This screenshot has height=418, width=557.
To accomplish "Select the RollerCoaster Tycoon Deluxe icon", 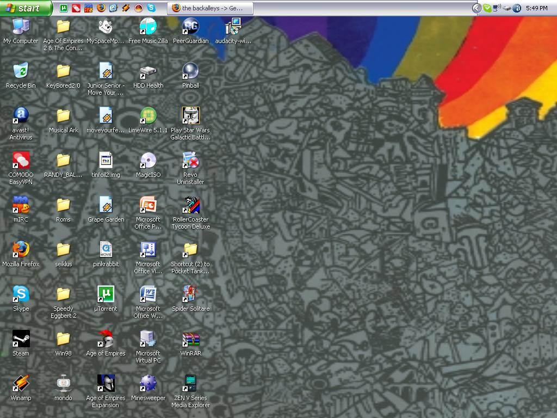I will (190, 205).
